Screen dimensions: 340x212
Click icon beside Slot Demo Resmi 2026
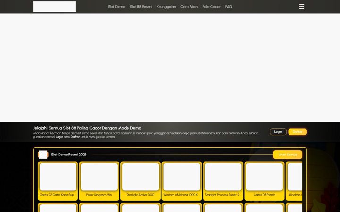(x=43, y=155)
